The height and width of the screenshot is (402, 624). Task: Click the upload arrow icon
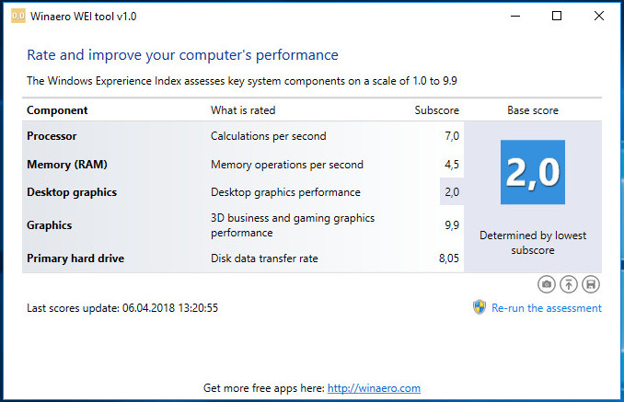tap(569, 284)
